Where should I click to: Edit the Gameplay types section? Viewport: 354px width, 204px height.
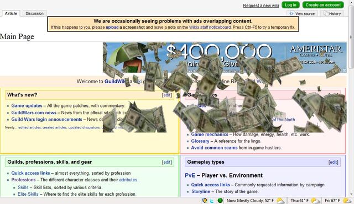333,162
